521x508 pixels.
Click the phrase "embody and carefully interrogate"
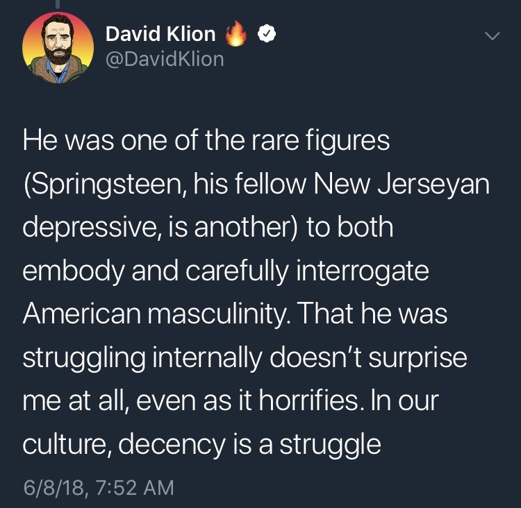(x=226, y=271)
